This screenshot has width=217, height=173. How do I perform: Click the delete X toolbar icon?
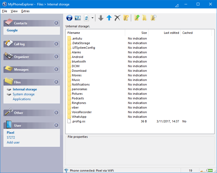[x=117, y=18]
